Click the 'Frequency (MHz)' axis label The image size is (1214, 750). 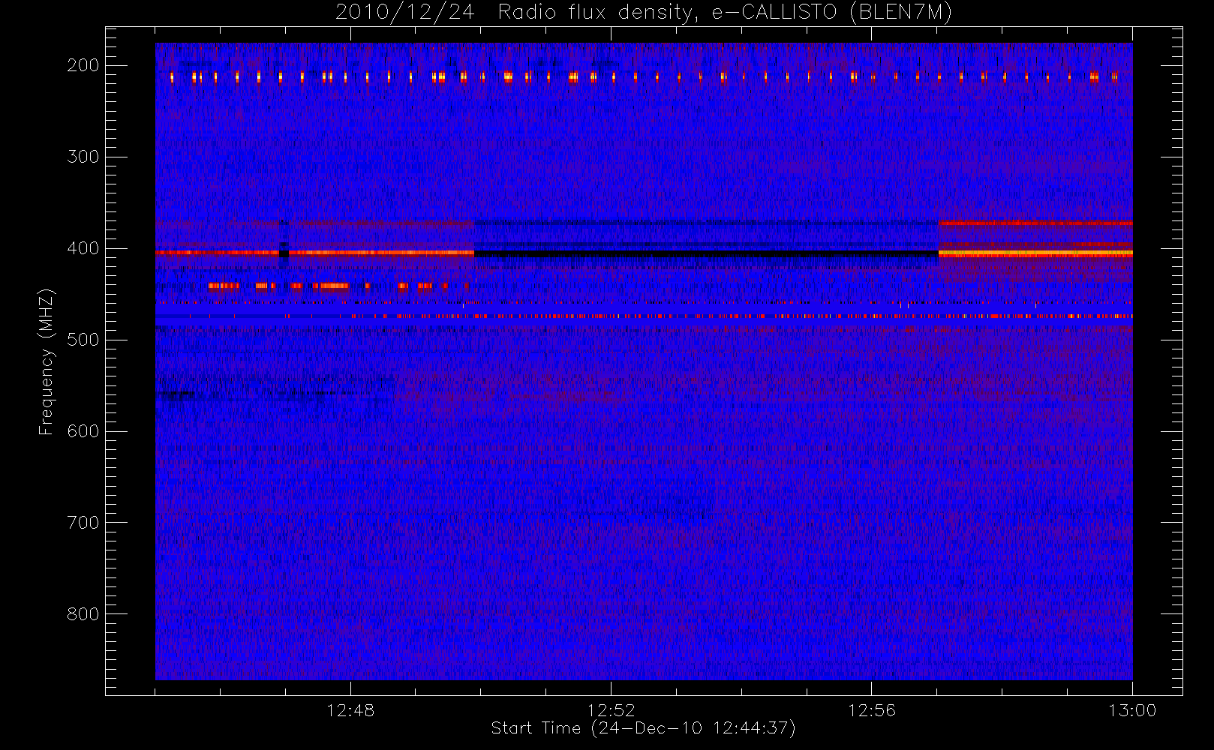pyautogui.click(x=47, y=361)
